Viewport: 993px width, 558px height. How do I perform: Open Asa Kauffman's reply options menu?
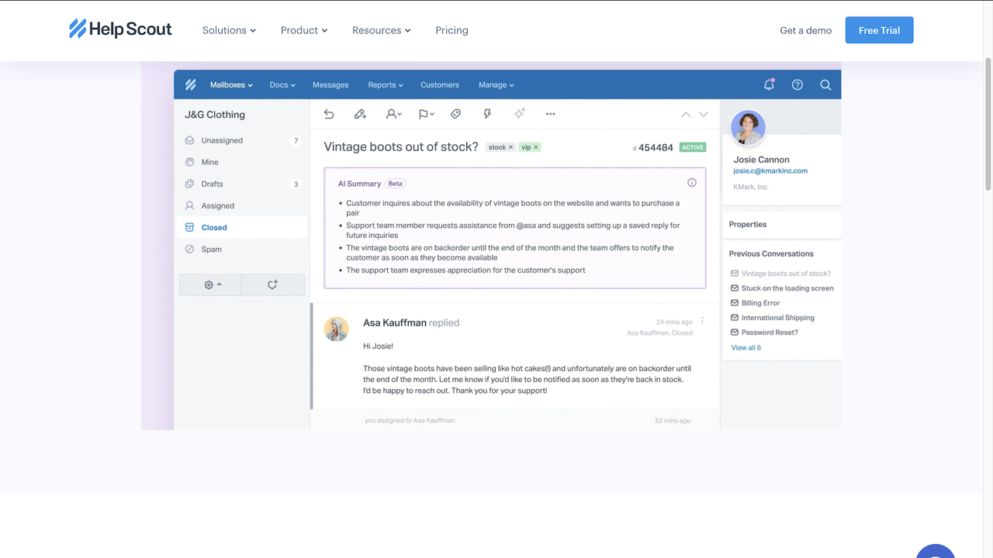click(703, 321)
